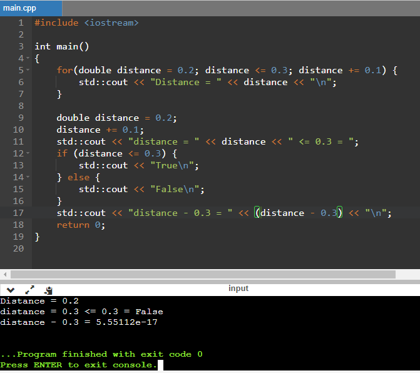Click console output 0.3 <= 0.3 = False
420x373 pixels.
(x=113, y=312)
